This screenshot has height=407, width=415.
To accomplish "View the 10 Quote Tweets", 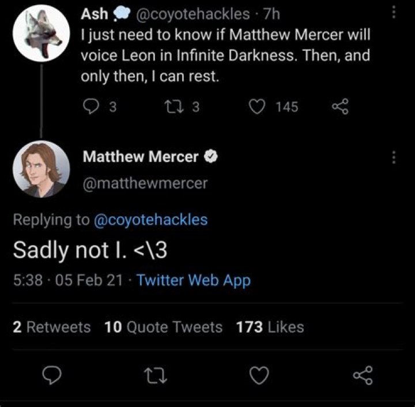I will point(164,327).
